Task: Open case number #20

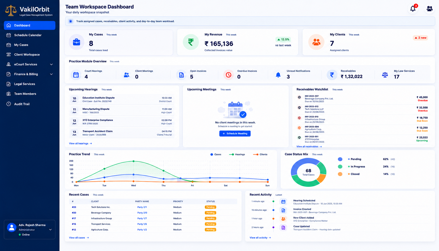Action: 74,213
